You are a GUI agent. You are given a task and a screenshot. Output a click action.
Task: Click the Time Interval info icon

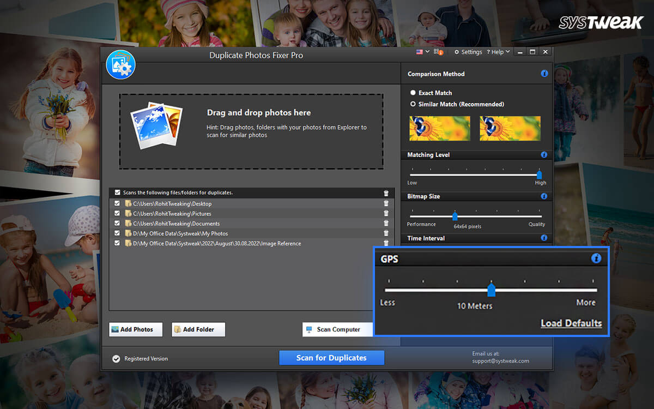coord(544,238)
